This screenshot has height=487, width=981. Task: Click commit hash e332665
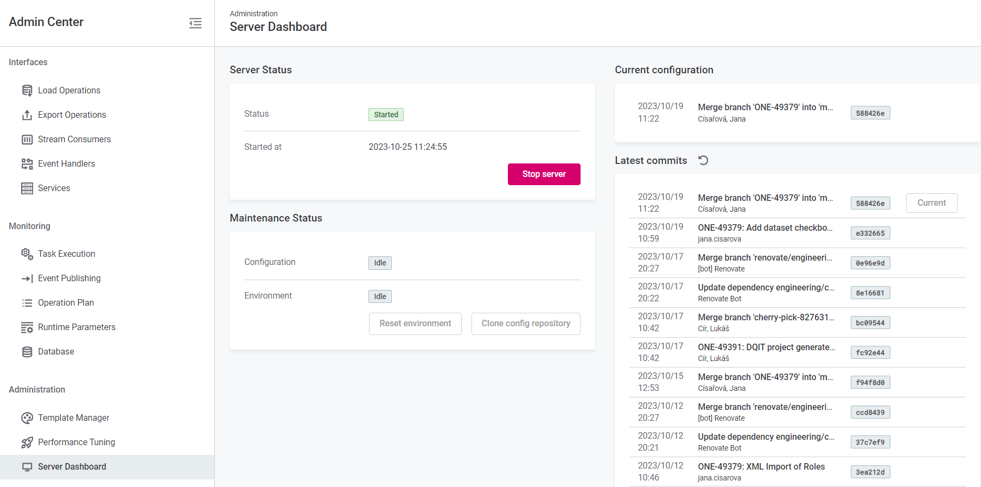click(870, 233)
